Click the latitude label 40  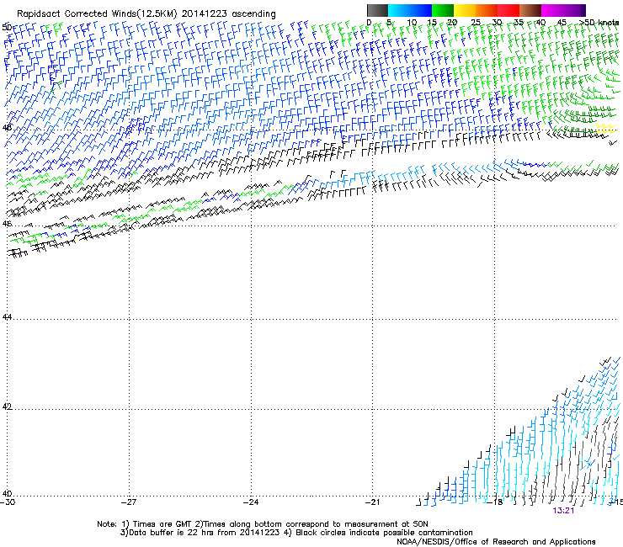[7, 493]
